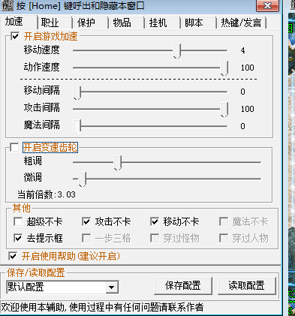Check the 超级不卡 option
The width and height of the screenshot is (295, 316).
click(x=18, y=221)
